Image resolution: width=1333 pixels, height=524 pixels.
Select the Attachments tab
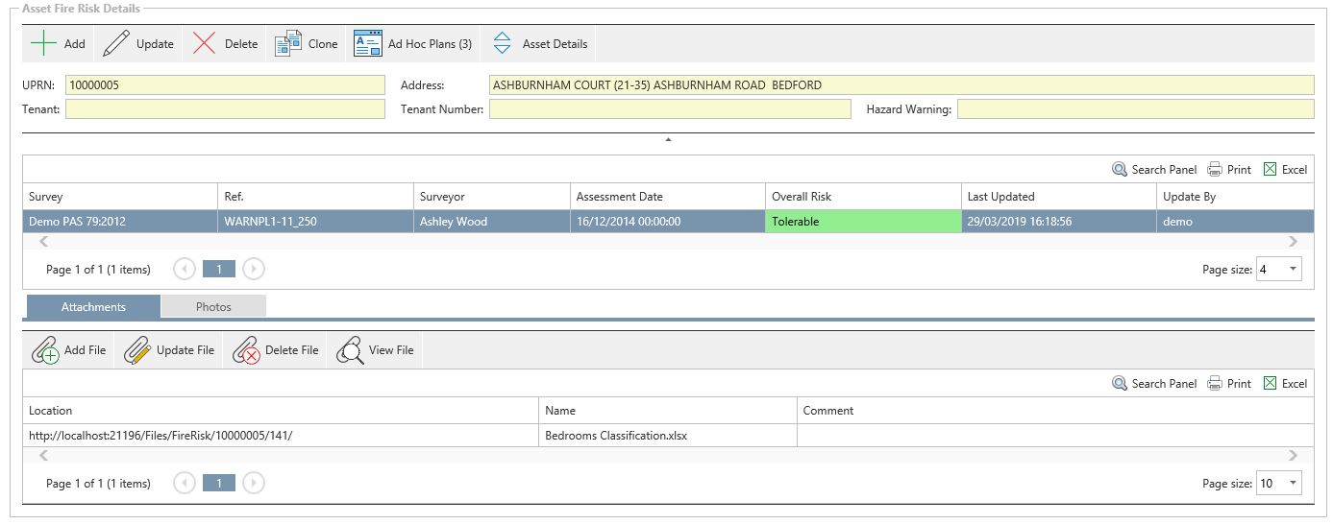coord(93,307)
